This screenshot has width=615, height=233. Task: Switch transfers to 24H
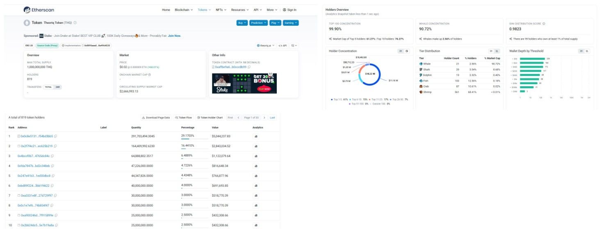point(58,87)
